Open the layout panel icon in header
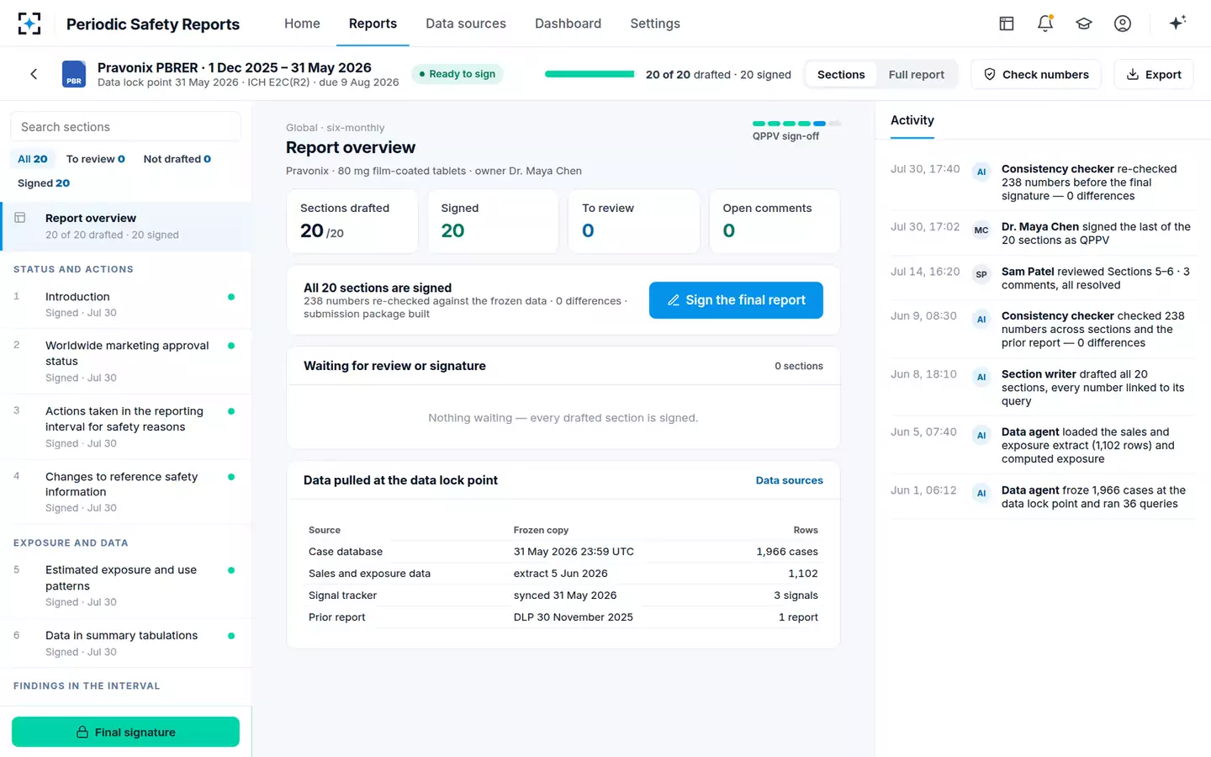The height and width of the screenshot is (757, 1211). pos(1007,24)
